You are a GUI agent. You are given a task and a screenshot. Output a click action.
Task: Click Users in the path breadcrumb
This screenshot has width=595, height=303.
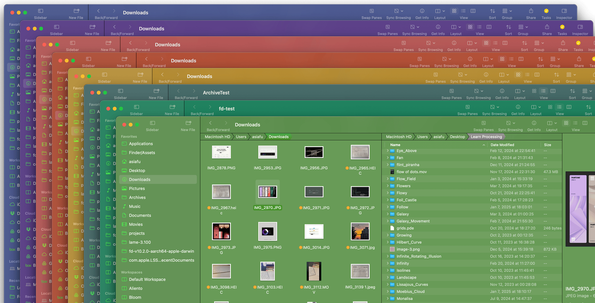[x=241, y=137]
